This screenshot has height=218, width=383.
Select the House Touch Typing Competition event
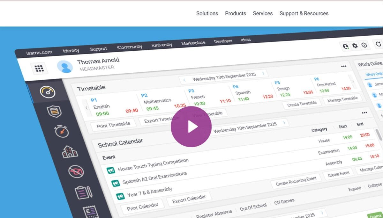point(153,165)
